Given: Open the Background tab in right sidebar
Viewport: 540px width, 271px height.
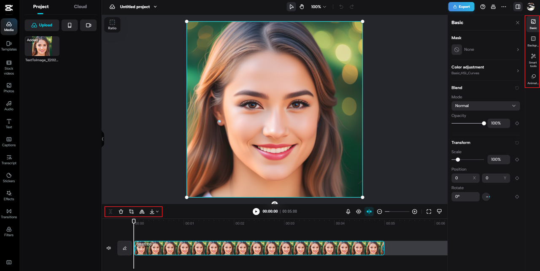Looking at the screenshot, I should pyautogui.click(x=533, y=41).
